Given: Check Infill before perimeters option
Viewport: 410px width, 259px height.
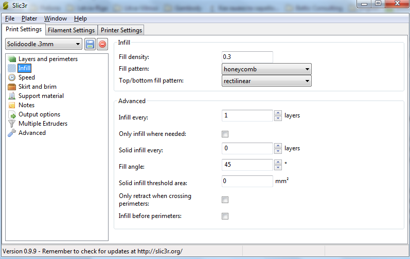Looking at the screenshot, I should (x=225, y=216).
